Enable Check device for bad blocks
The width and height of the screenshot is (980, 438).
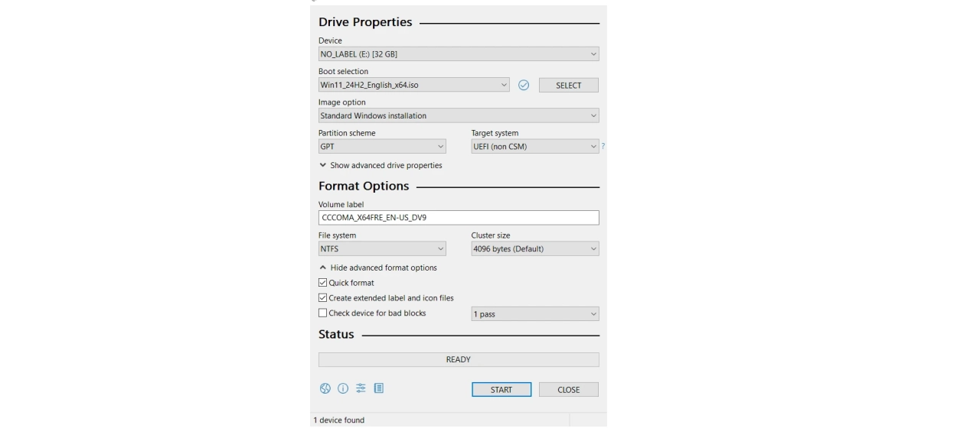point(322,313)
